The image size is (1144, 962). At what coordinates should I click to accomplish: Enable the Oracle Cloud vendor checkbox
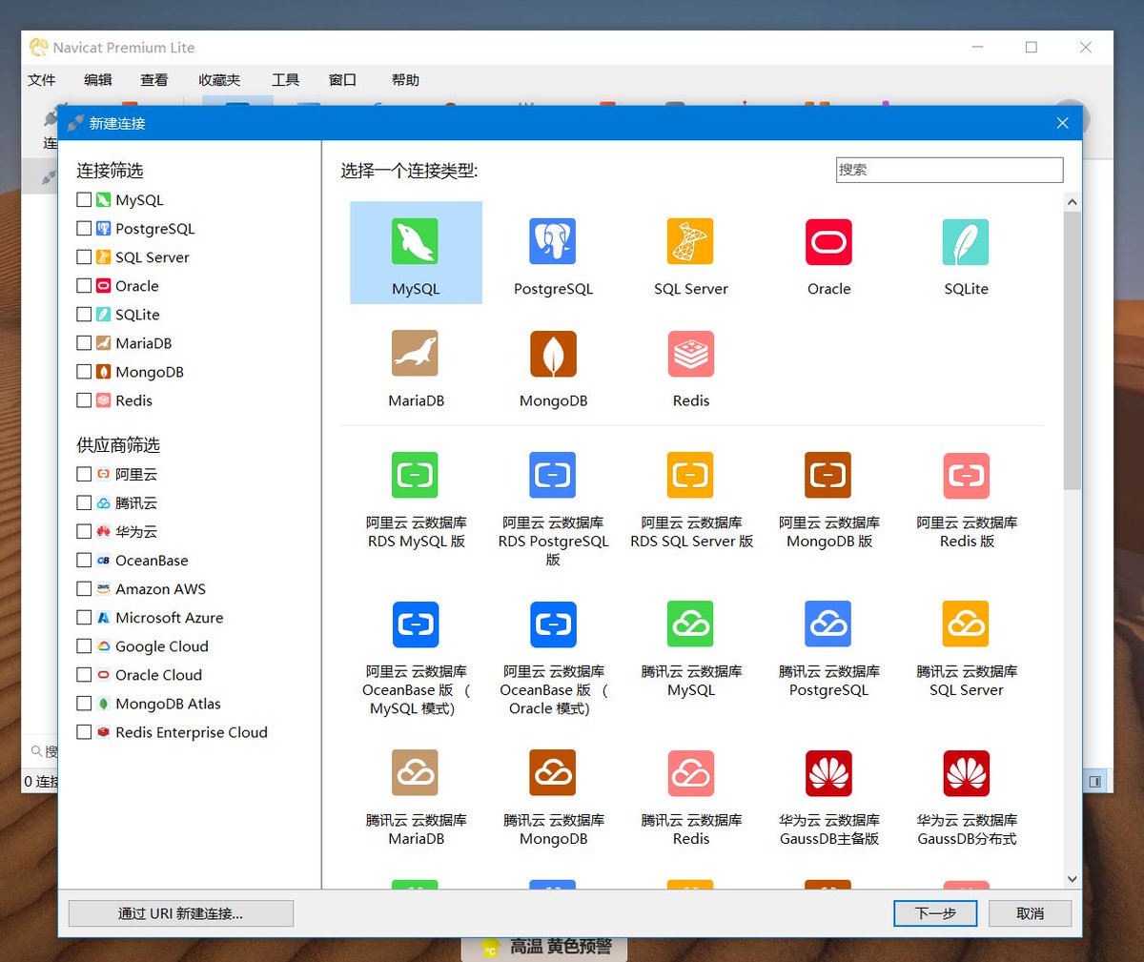coord(84,674)
